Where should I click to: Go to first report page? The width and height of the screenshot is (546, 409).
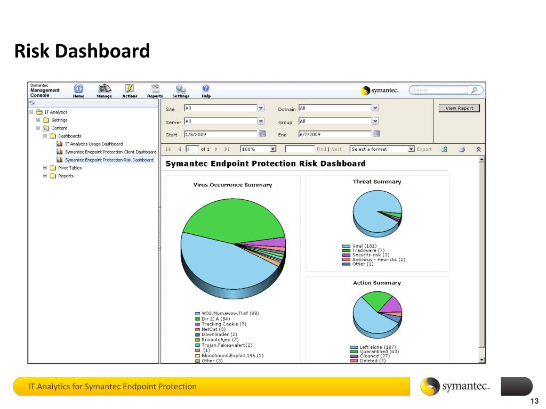168,149
